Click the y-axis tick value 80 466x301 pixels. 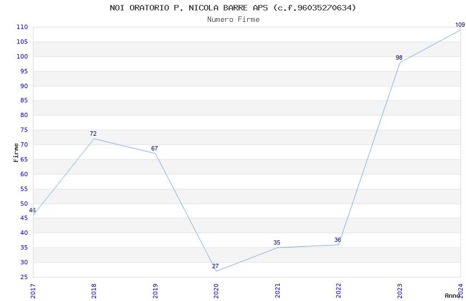tap(24, 115)
